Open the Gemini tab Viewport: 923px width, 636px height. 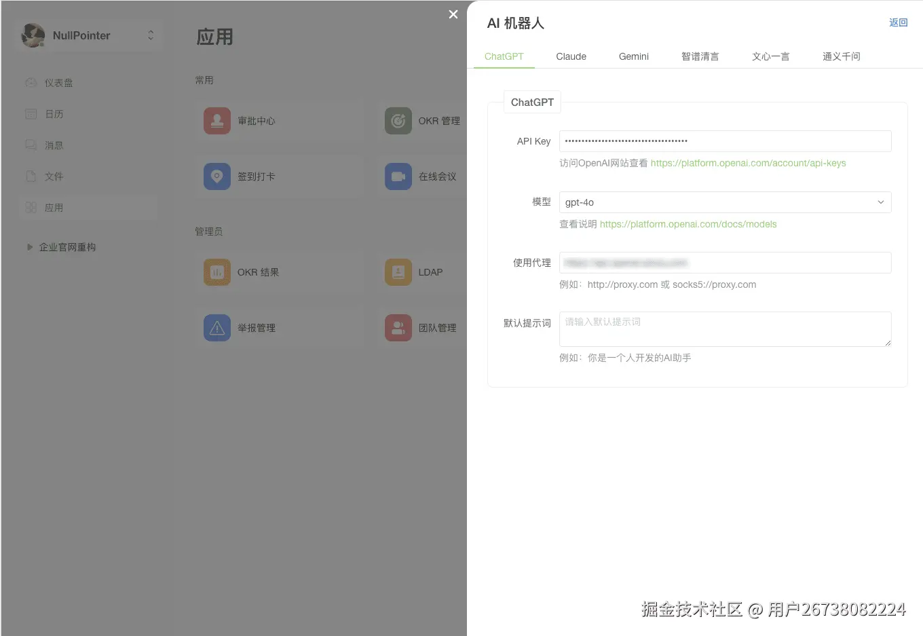click(634, 56)
